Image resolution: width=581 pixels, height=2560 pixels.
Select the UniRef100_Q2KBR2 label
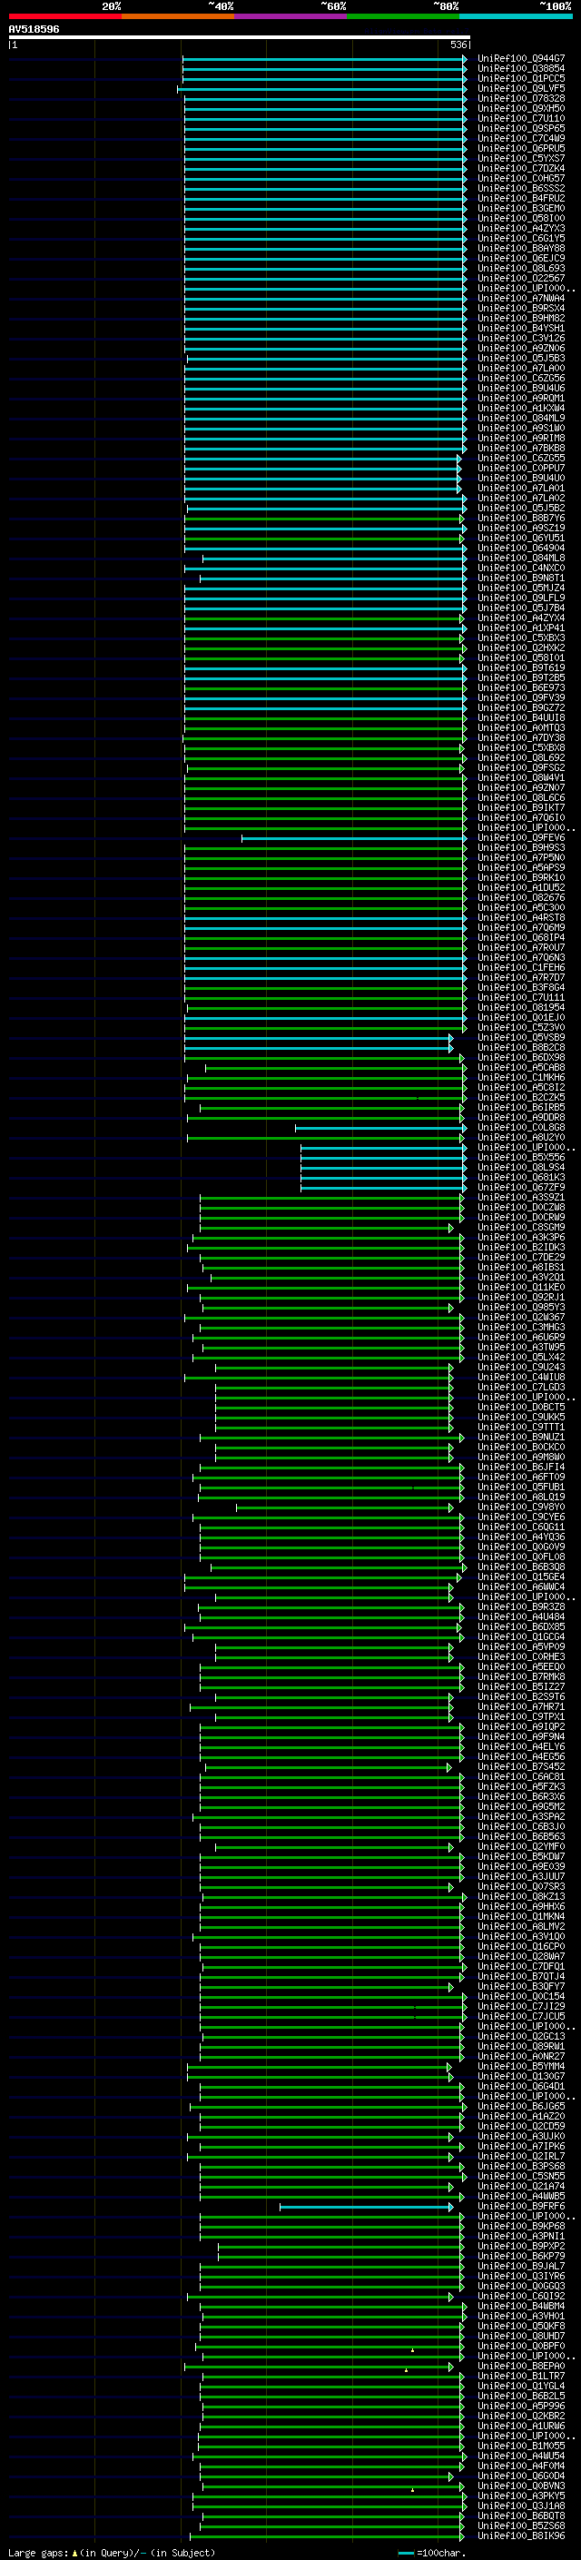point(521,2416)
